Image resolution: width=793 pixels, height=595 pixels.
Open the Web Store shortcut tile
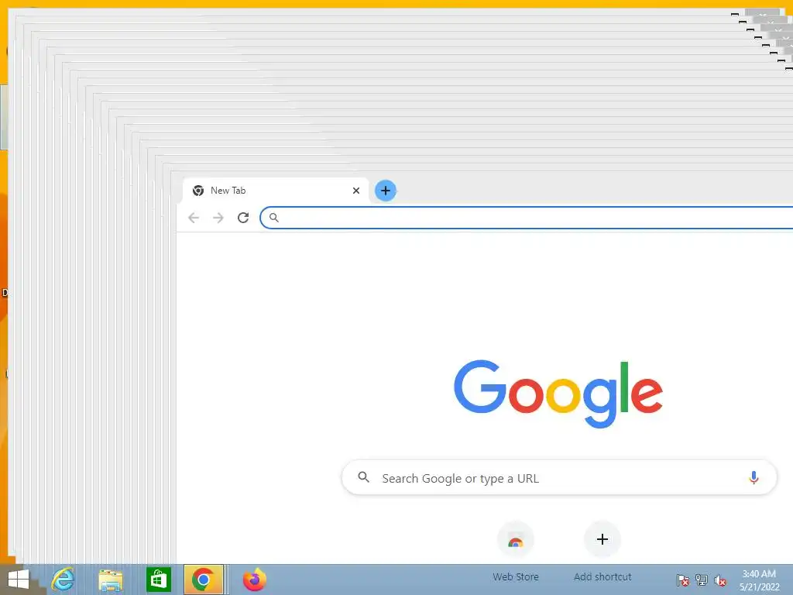point(515,539)
